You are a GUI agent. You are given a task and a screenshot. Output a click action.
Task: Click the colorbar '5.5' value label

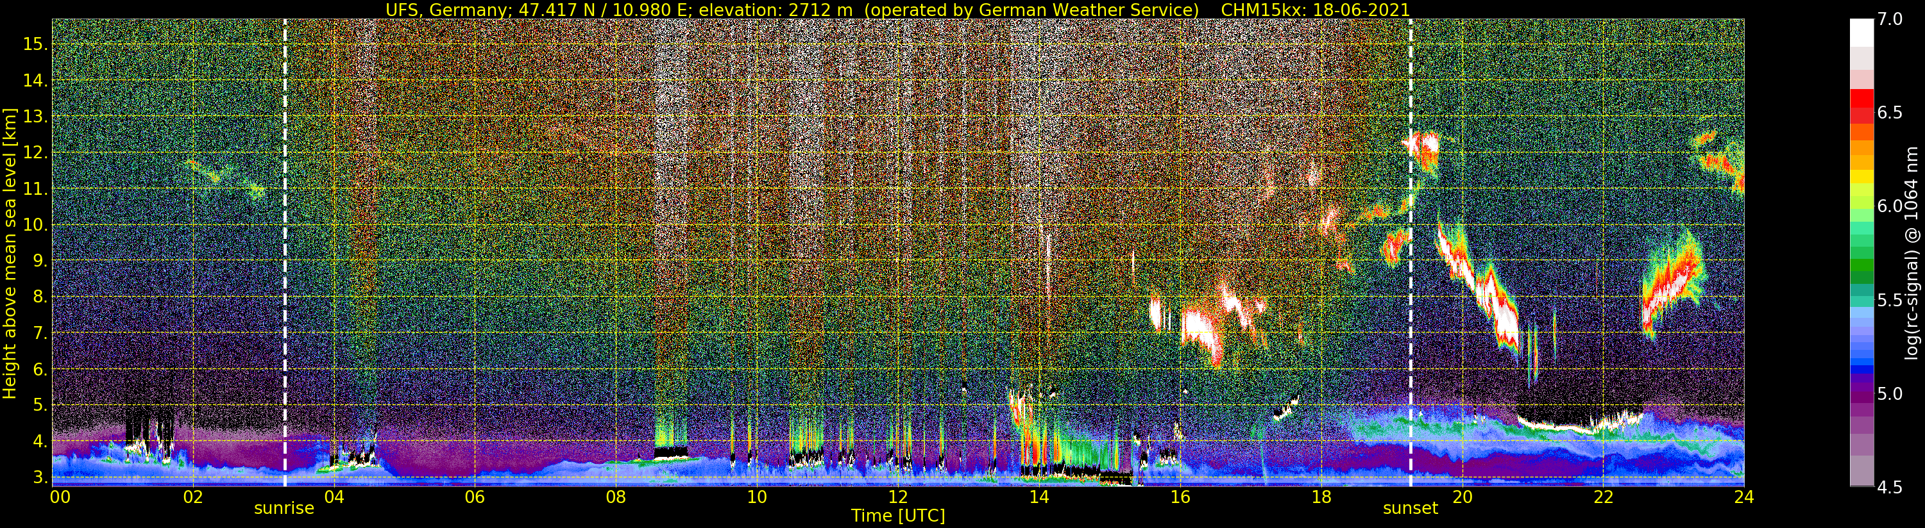[x=1890, y=301]
